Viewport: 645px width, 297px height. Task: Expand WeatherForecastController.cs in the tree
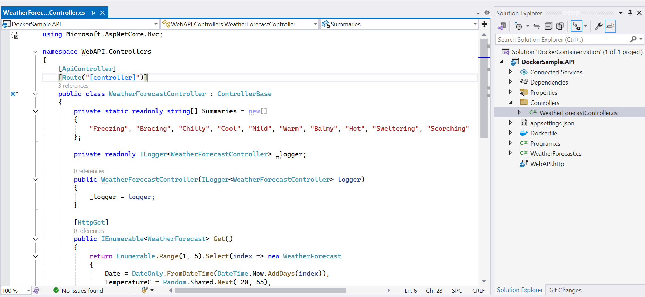click(519, 113)
